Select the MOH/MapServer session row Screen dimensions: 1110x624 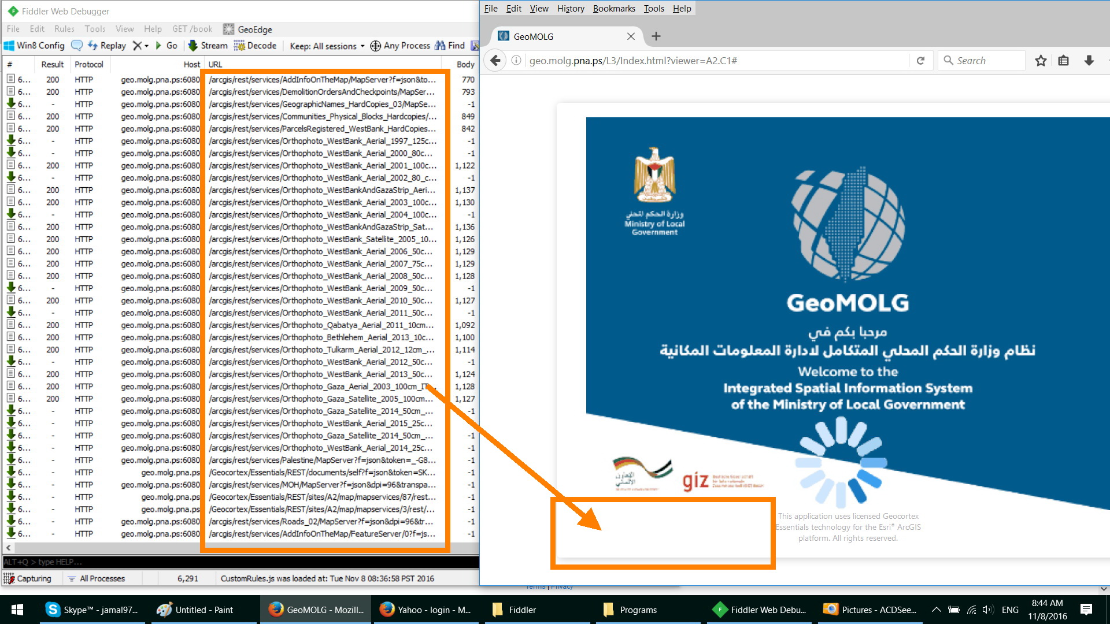(240, 485)
